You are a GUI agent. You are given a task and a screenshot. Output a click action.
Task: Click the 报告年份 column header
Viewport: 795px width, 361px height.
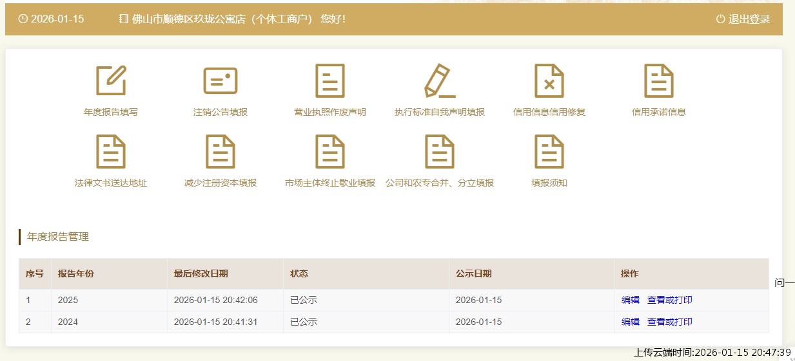pos(75,273)
